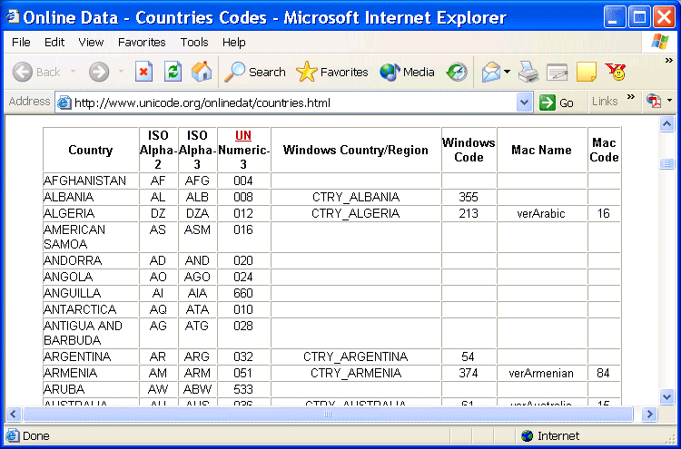681x449 pixels.
Task: Click the IE icon in title bar
Action: click(12, 17)
